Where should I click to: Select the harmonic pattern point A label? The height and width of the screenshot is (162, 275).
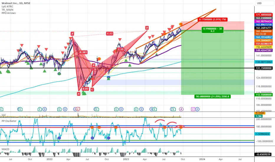(x=78, y=94)
